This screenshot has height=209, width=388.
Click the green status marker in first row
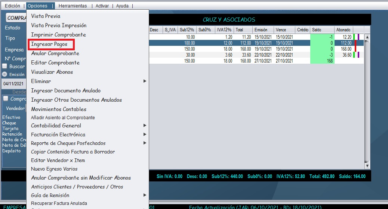(354, 37)
